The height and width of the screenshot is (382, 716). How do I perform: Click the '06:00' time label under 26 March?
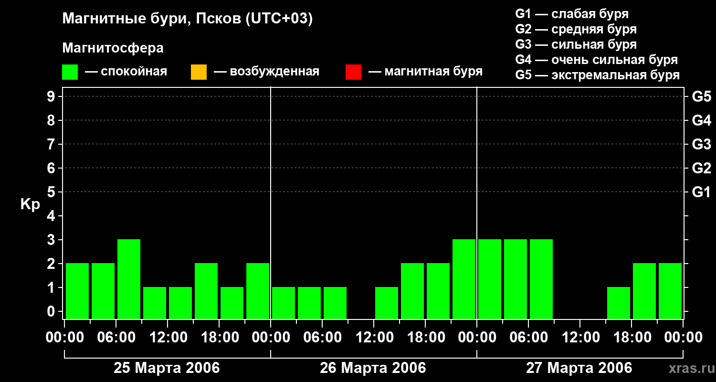click(x=322, y=338)
